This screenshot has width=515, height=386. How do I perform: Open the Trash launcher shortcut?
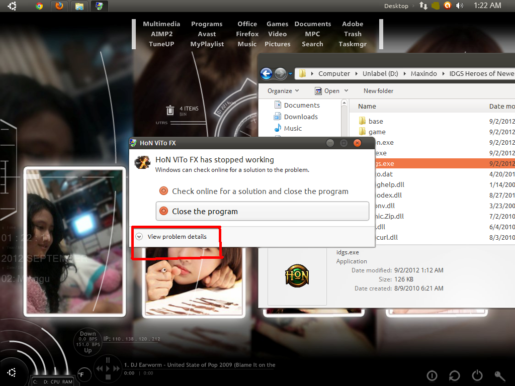pyautogui.click(x=353, y=34)
